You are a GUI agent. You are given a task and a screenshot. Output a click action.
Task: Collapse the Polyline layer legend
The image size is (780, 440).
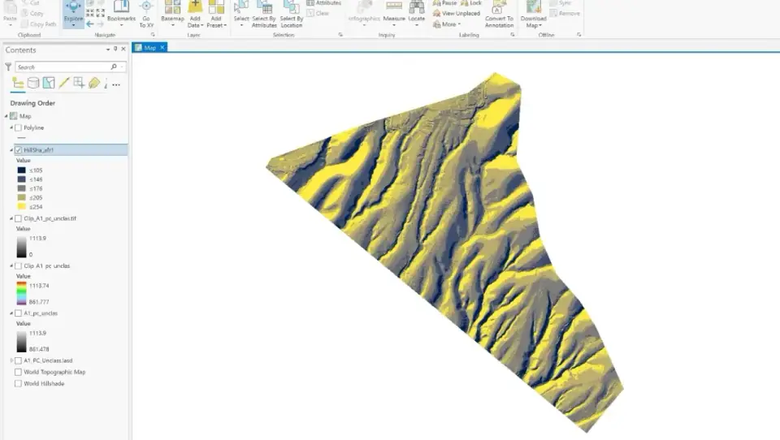pyautogui.click(x=11, y=127)
